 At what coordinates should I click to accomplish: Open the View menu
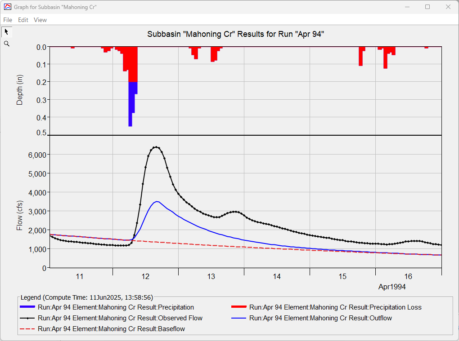pos(40,20)
